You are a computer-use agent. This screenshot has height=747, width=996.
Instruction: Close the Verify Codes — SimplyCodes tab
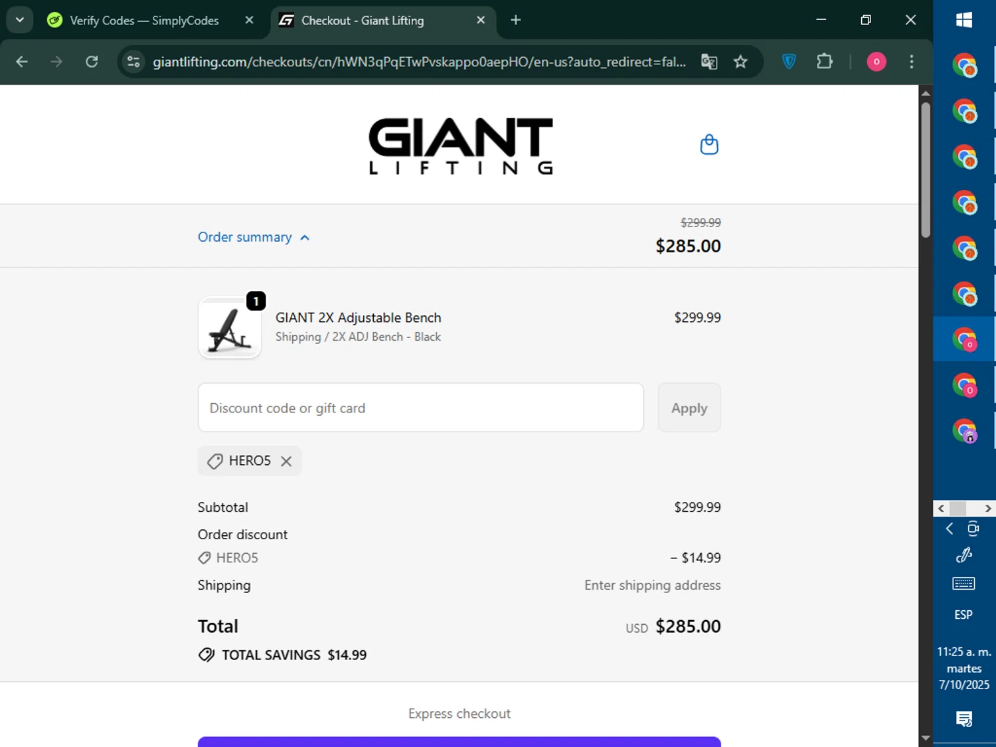pos(249,21)
